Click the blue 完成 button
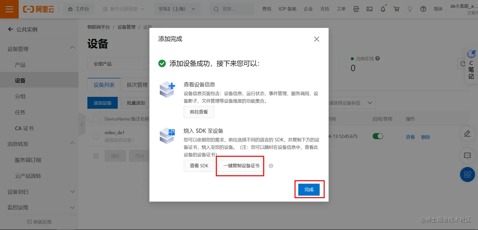Image resolution: width=478 pixels, height=230 pixels. 309,190
